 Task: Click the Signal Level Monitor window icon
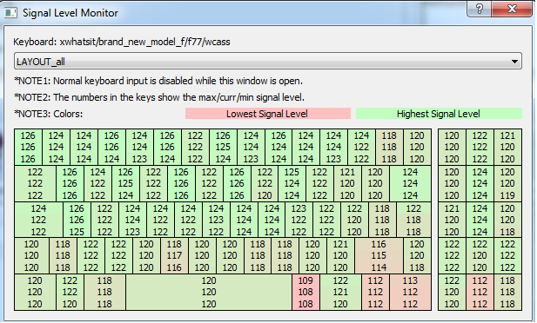[x=10, y=13]
